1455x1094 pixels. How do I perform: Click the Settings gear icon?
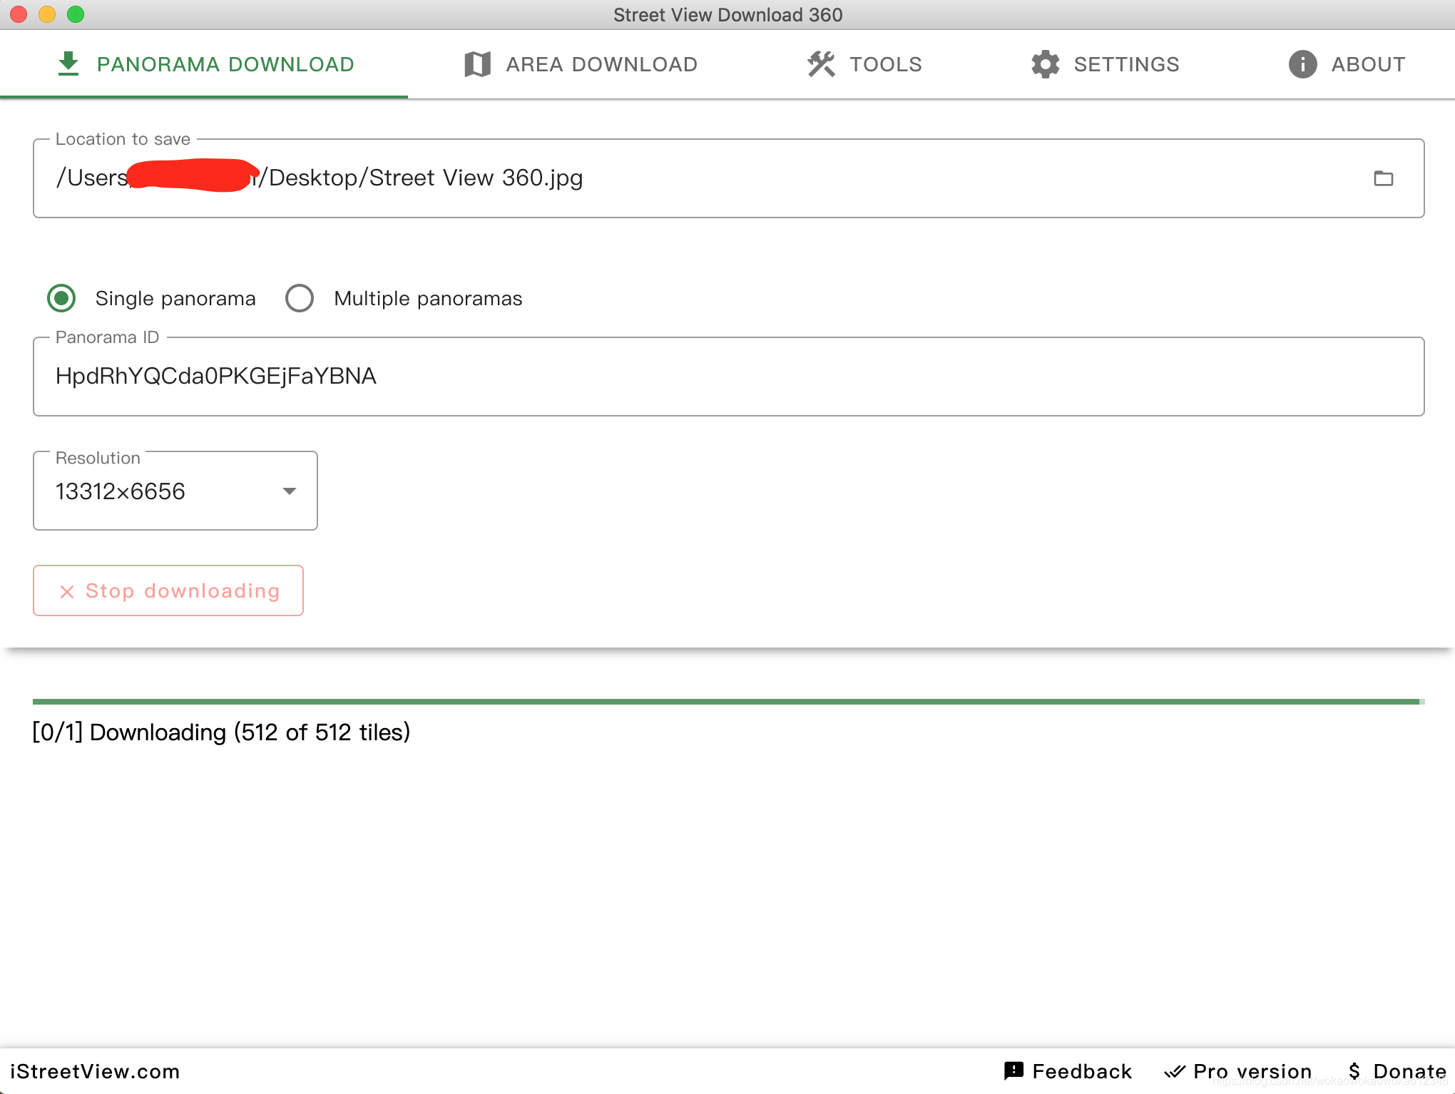pos(1046,64)
